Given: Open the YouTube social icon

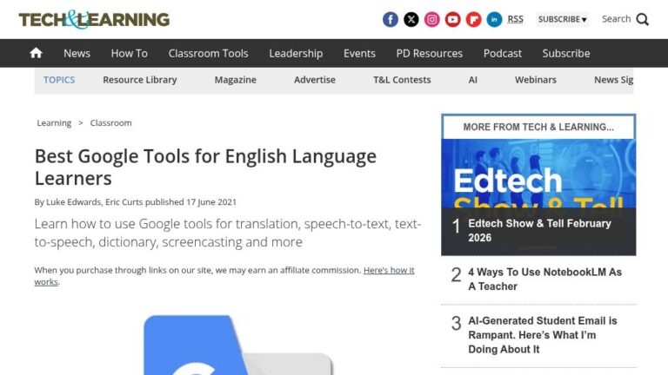Looking at the screenshot, I should coord(453,20).
